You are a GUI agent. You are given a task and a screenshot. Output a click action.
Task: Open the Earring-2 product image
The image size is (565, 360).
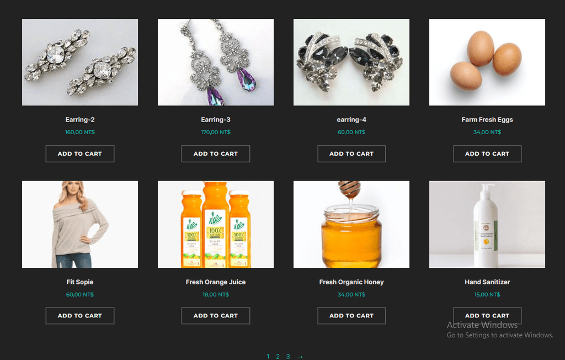[x=80, y=62]
